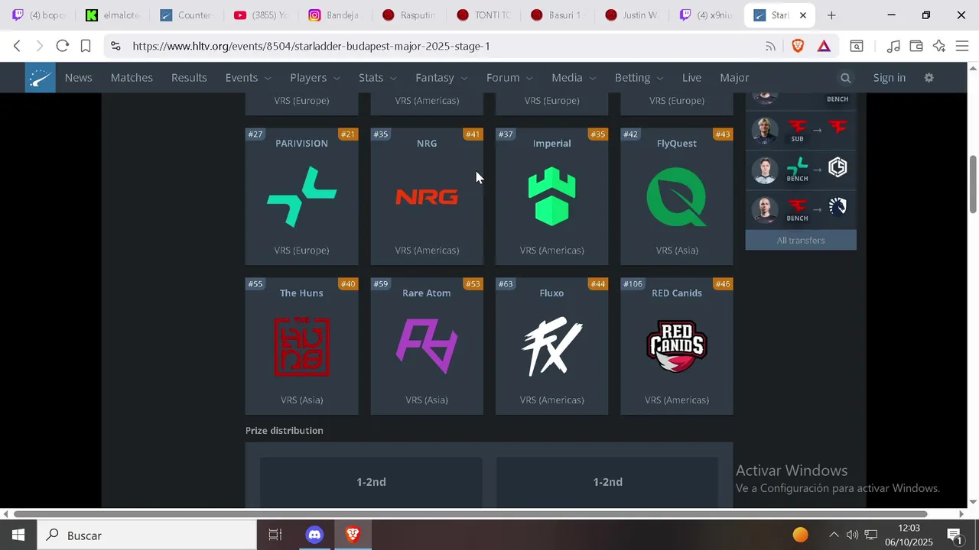Click the URL address bar field
The image size is (979, 550).
[x=444, y=46]
